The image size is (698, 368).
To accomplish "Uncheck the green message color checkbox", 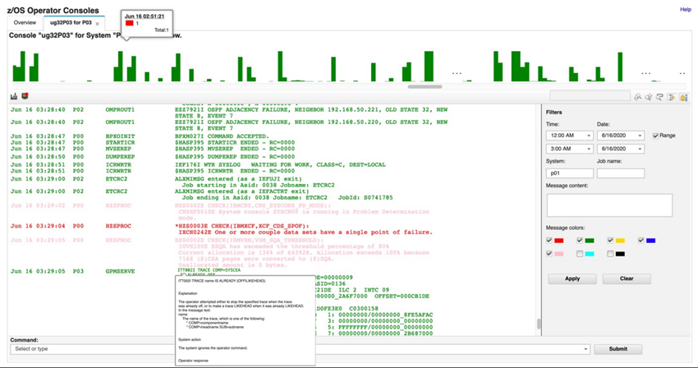I will pyautogui.click(x=579, y=240).
